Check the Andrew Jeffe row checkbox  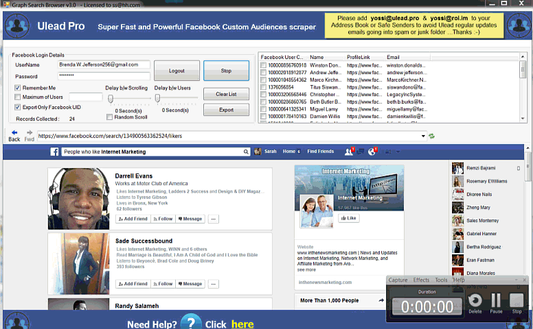pos(263,73)
